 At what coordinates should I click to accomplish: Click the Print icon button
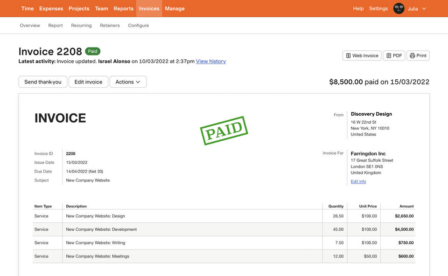[418, 55]
